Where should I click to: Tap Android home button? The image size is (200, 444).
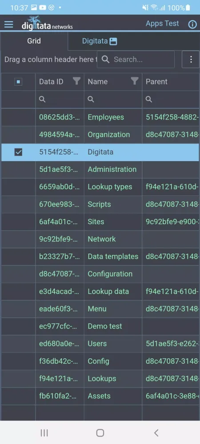100,432
